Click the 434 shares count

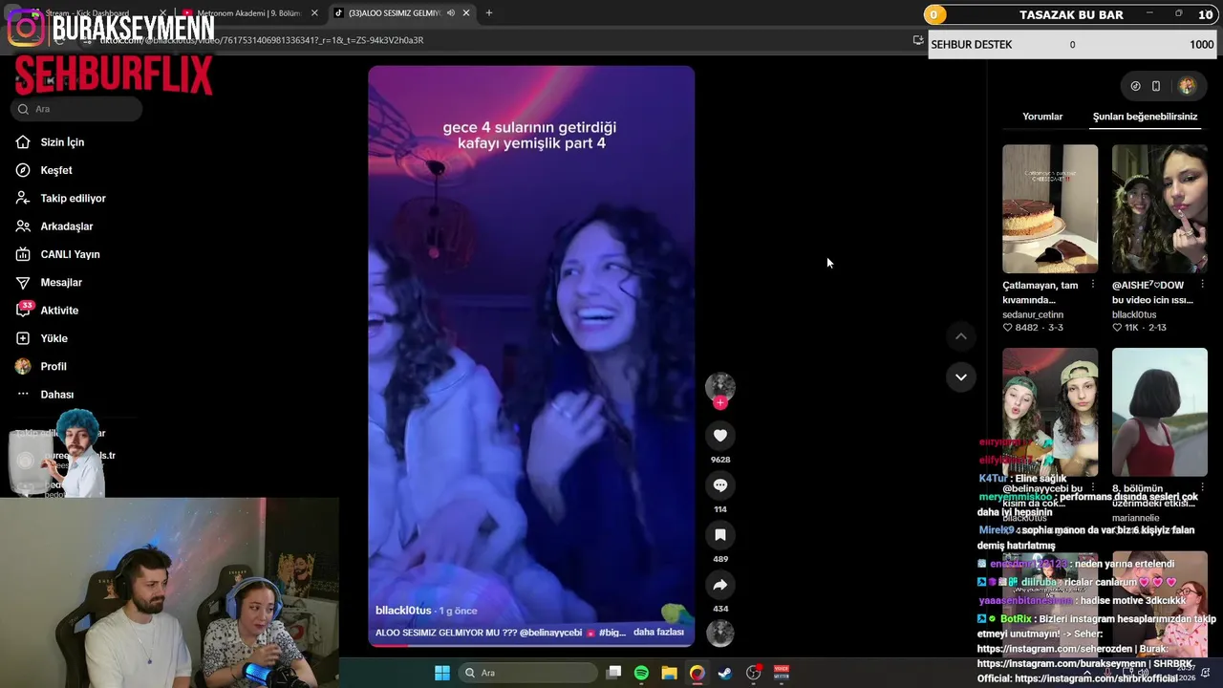click(x=720, y=609)
